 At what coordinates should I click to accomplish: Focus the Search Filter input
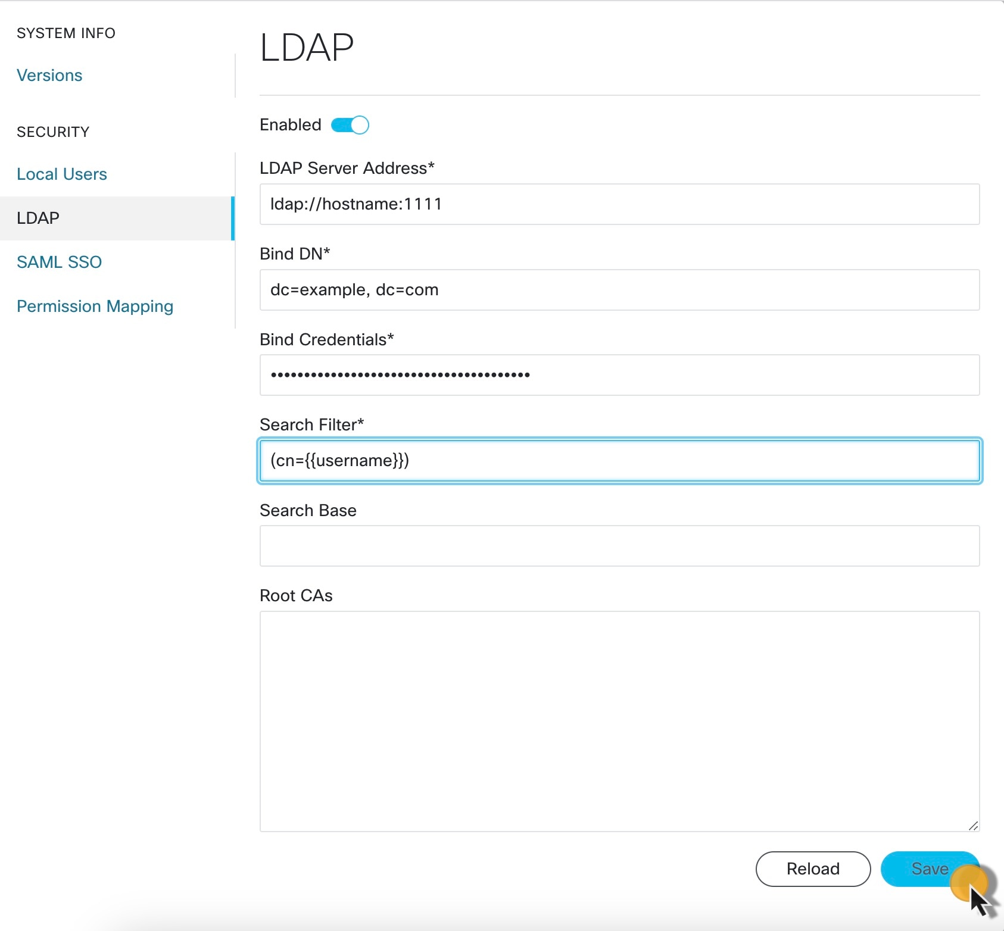(x=619, y=460)
